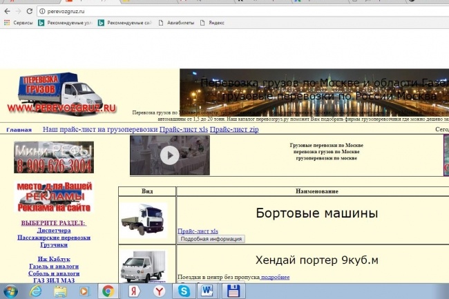449x299 pixels.
Task: Click ВЫБЕРИТЕ РАЗДЕЛ heading link
Action: click(54, 223)
